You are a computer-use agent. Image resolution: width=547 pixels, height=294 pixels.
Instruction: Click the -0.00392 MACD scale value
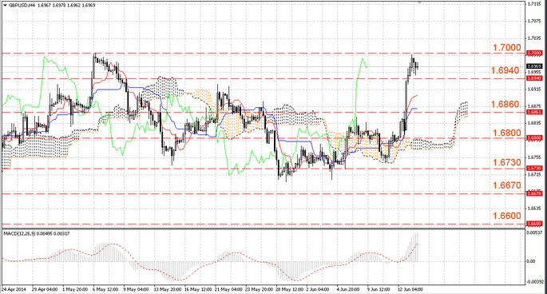[535, 282]
